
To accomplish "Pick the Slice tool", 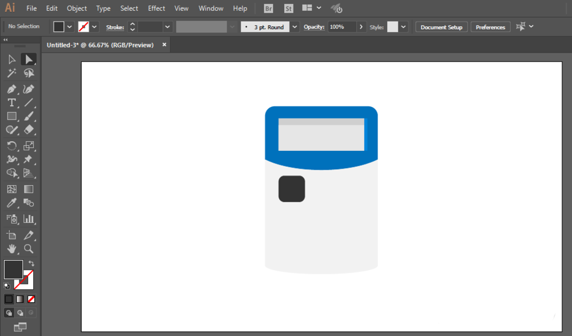I will (x=29, y=235).
